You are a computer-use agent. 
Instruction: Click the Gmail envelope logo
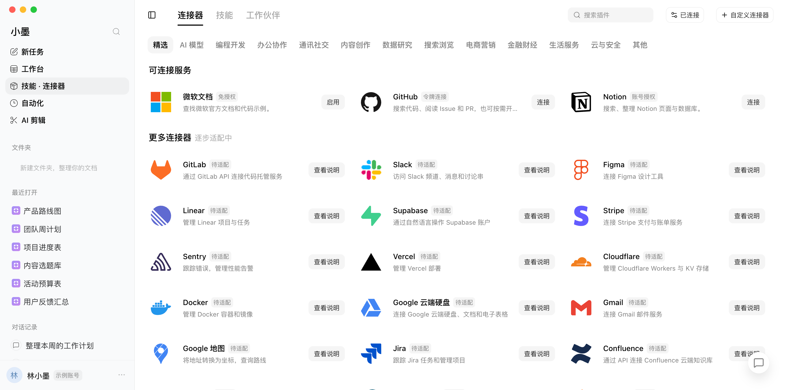pyautogui.click(x=581, y=308)
